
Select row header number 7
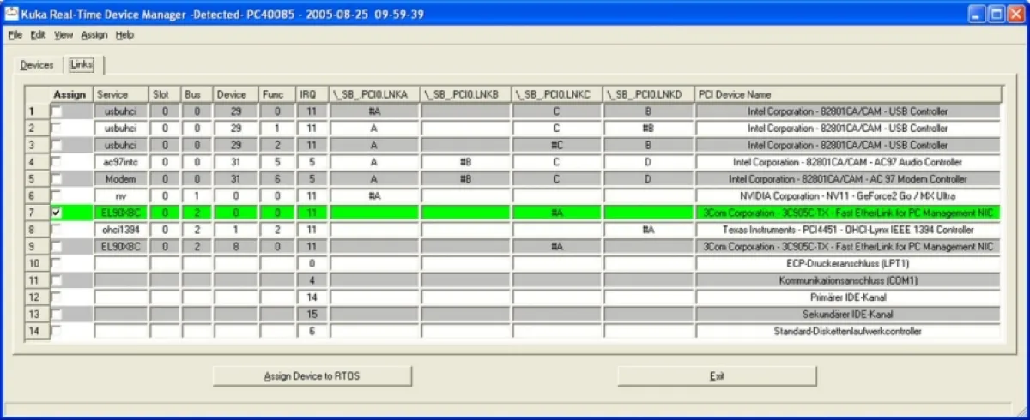coord(37,213)
